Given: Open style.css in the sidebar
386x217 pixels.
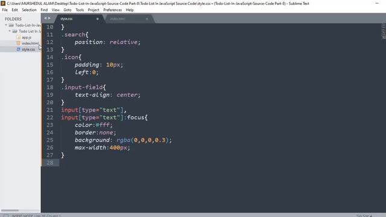Looking at the screenshot, I should (28, 49).
